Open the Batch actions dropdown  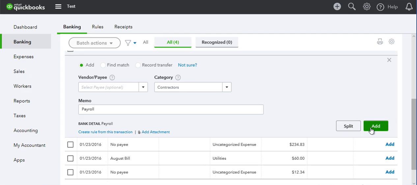point(95,43)
